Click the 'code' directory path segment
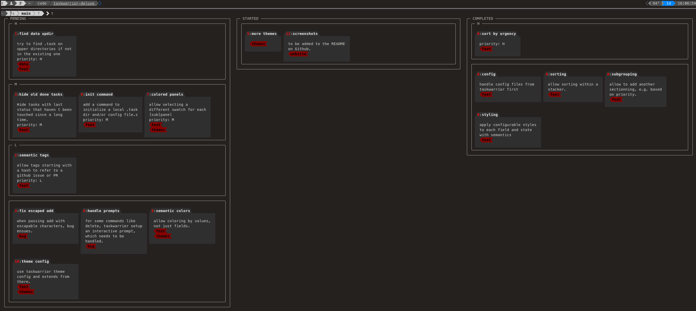 (42, 3)
